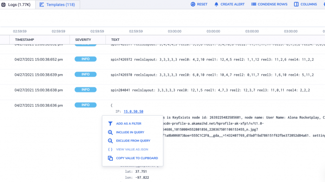Click the first 02:59:59 timeline label

click(19, 31)
